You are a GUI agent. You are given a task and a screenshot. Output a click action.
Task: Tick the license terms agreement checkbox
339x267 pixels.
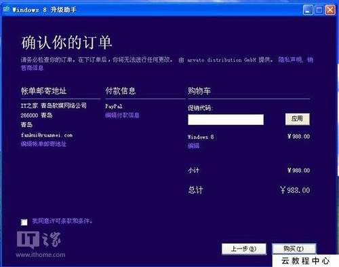point(24,222)
